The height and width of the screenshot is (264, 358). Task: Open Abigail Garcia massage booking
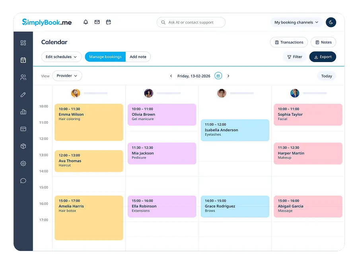coord(308,206)
